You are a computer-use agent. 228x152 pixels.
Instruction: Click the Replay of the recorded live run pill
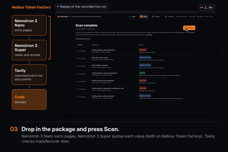pos(82,7)
